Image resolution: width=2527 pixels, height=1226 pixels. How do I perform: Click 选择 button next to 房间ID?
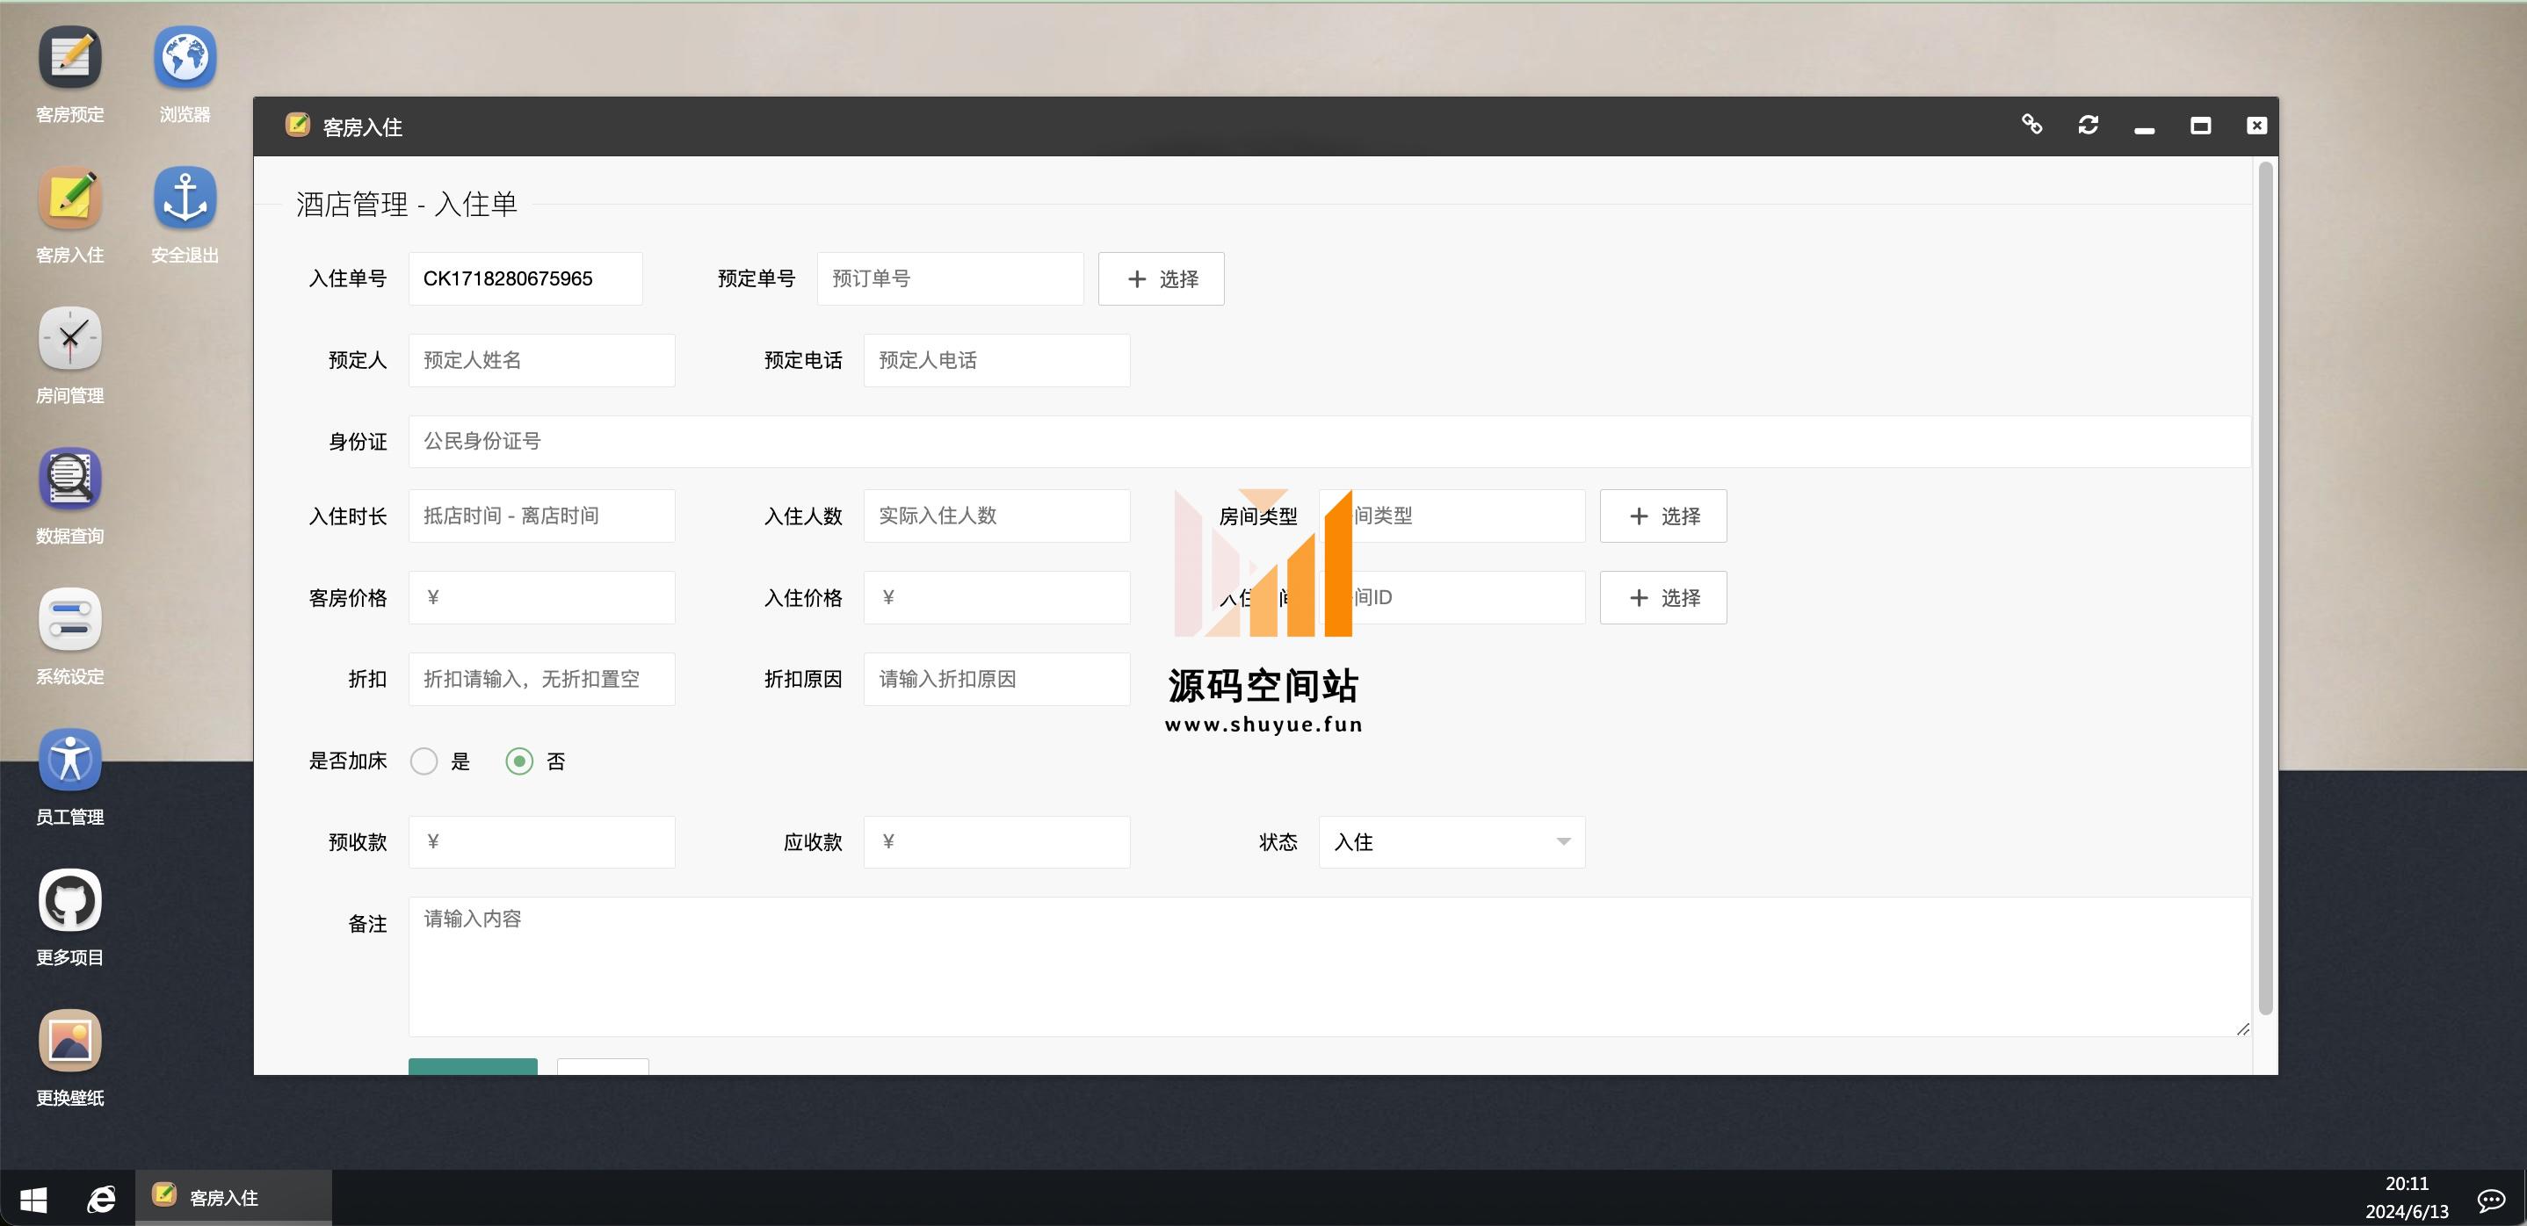(1662, 597)
